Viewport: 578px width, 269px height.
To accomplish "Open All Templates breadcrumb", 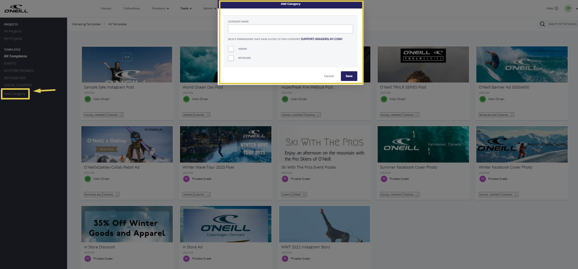I will click(x=117, y=24).
